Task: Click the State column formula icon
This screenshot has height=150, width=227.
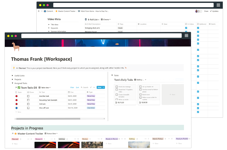Action: [x=16, y=92]
